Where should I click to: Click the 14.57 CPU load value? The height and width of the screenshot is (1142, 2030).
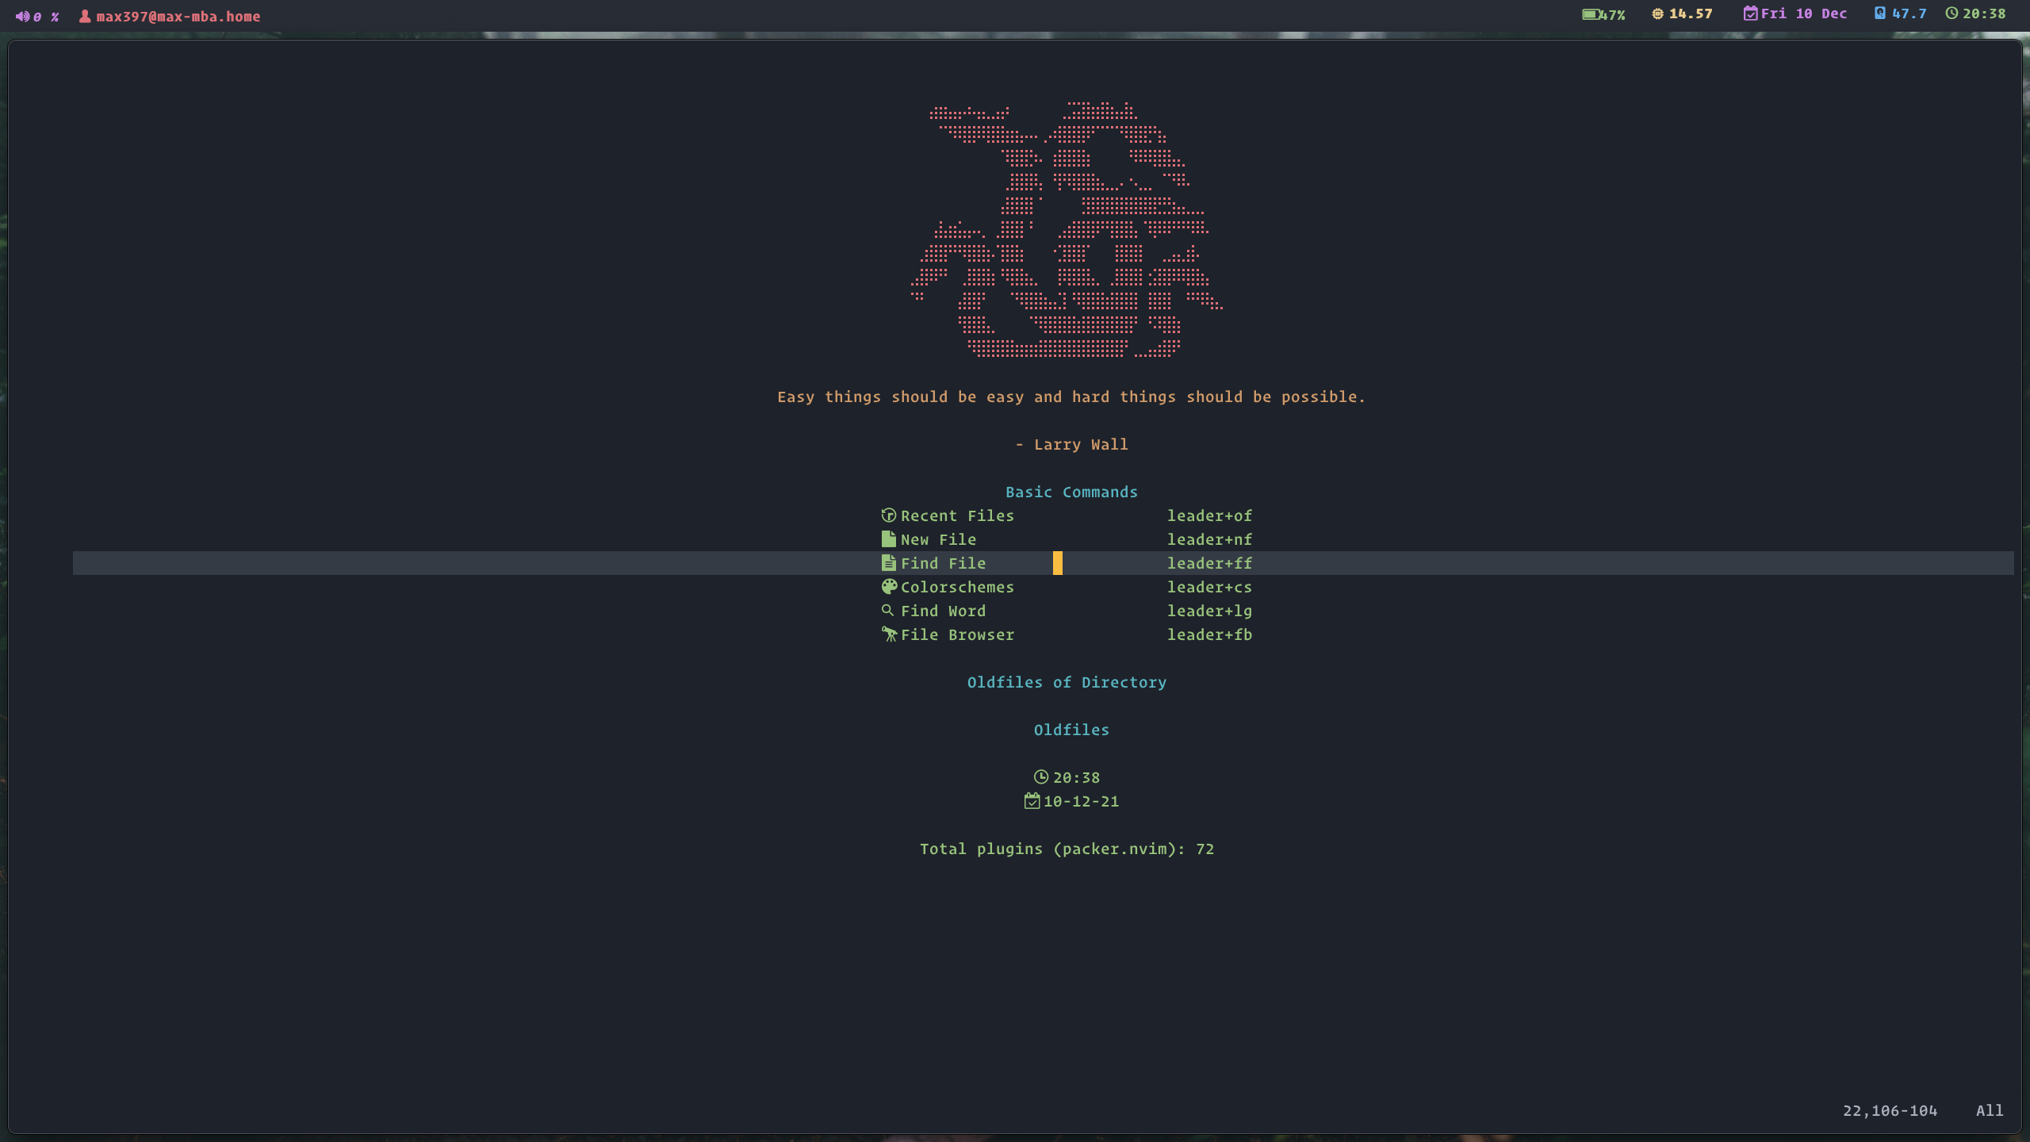[1691, 13]
